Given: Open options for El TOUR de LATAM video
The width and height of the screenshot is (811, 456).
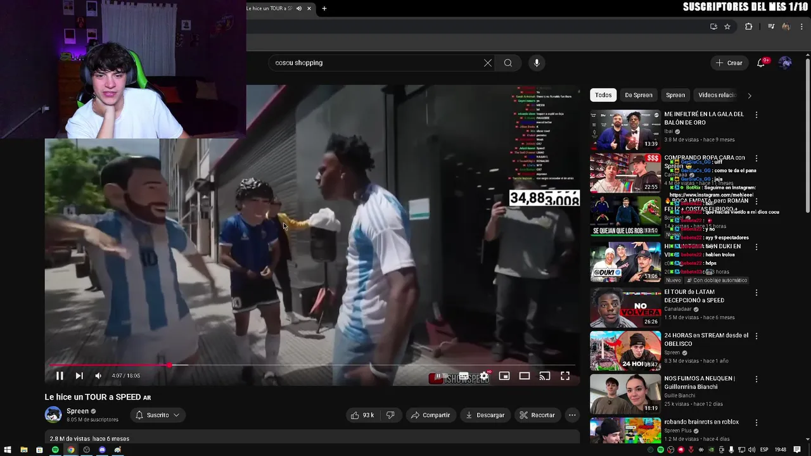Looking at the screenshot, I should [x=756, y=293].
